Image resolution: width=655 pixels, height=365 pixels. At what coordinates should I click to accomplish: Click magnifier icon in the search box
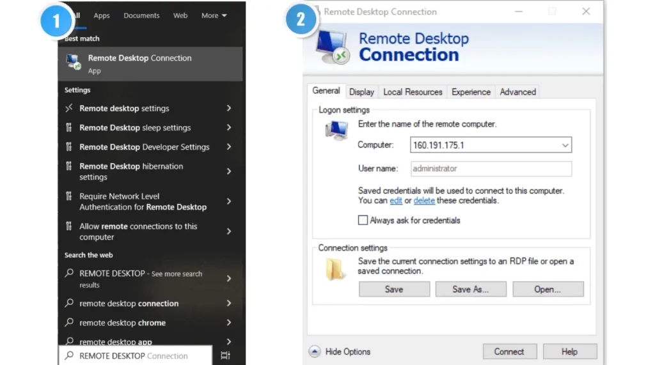[69, 355]
